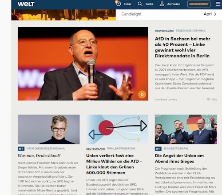Image resolution: width=222 pixels, height=195 pixels.
Task: Open the Deutschland category above Wählerwanderung
Action: (x=95, y=149)
